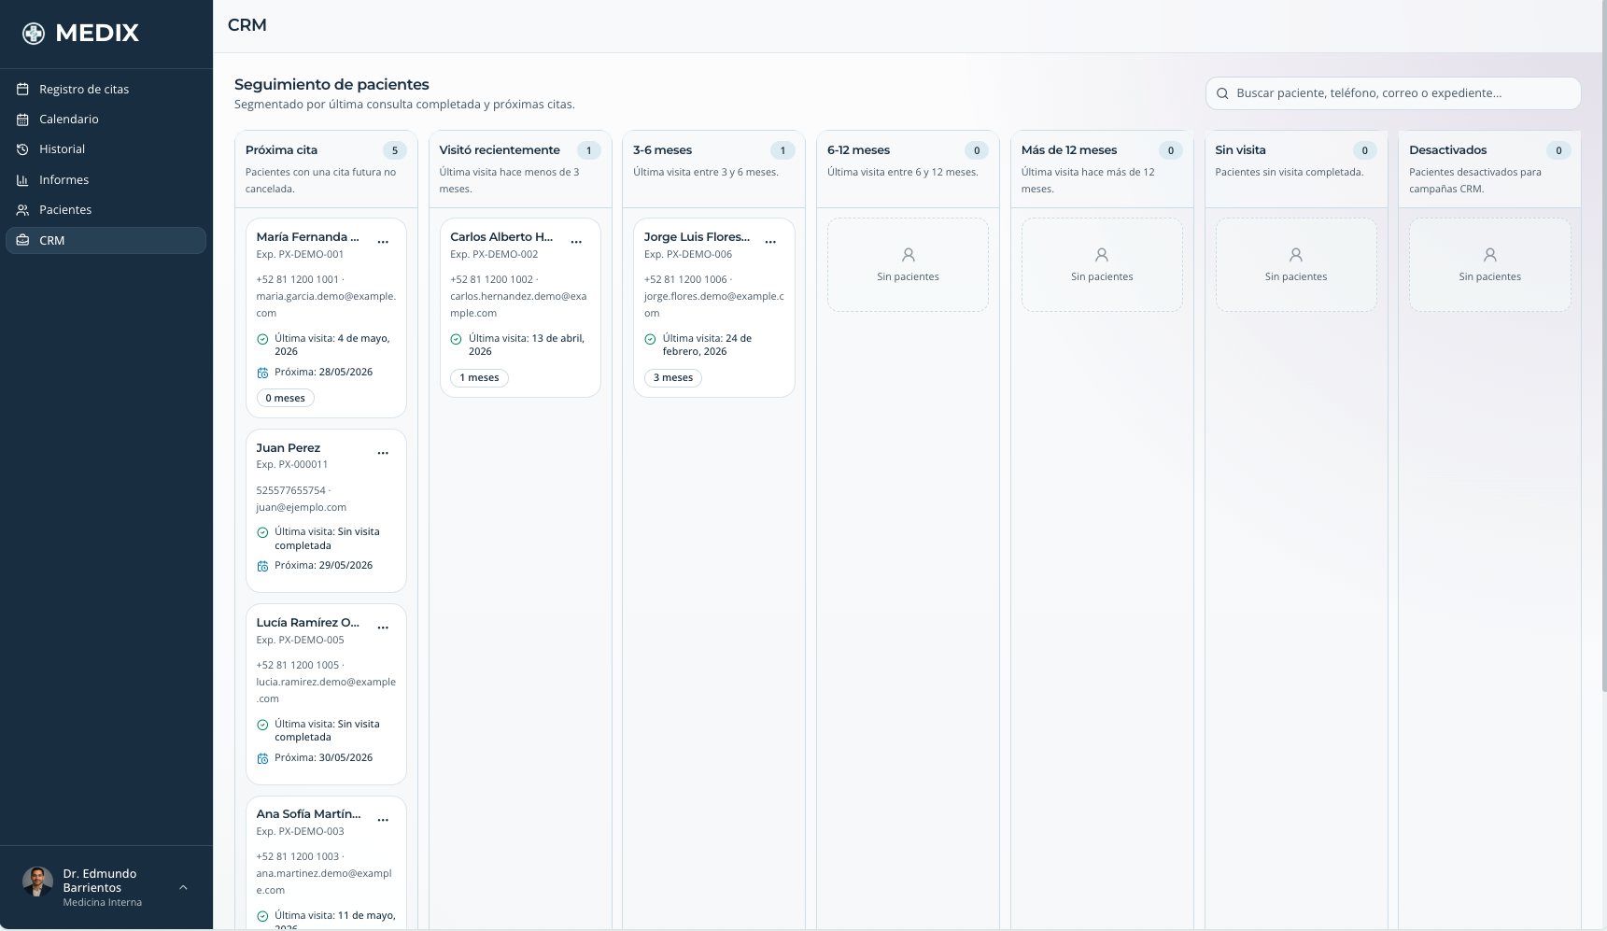Click calendar icon by 'Próxima: 30/05/2026'

point(262,758)
